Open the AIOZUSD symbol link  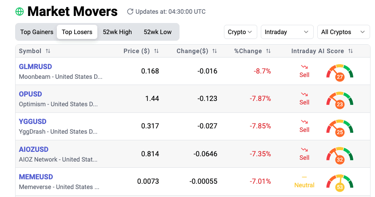[34, 150]
